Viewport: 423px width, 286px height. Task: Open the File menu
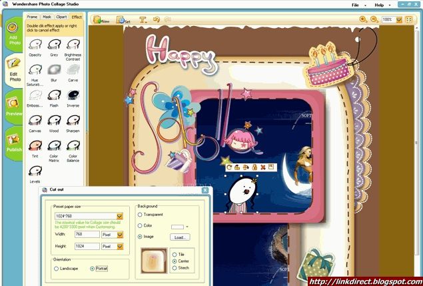(x=355, y=5)
